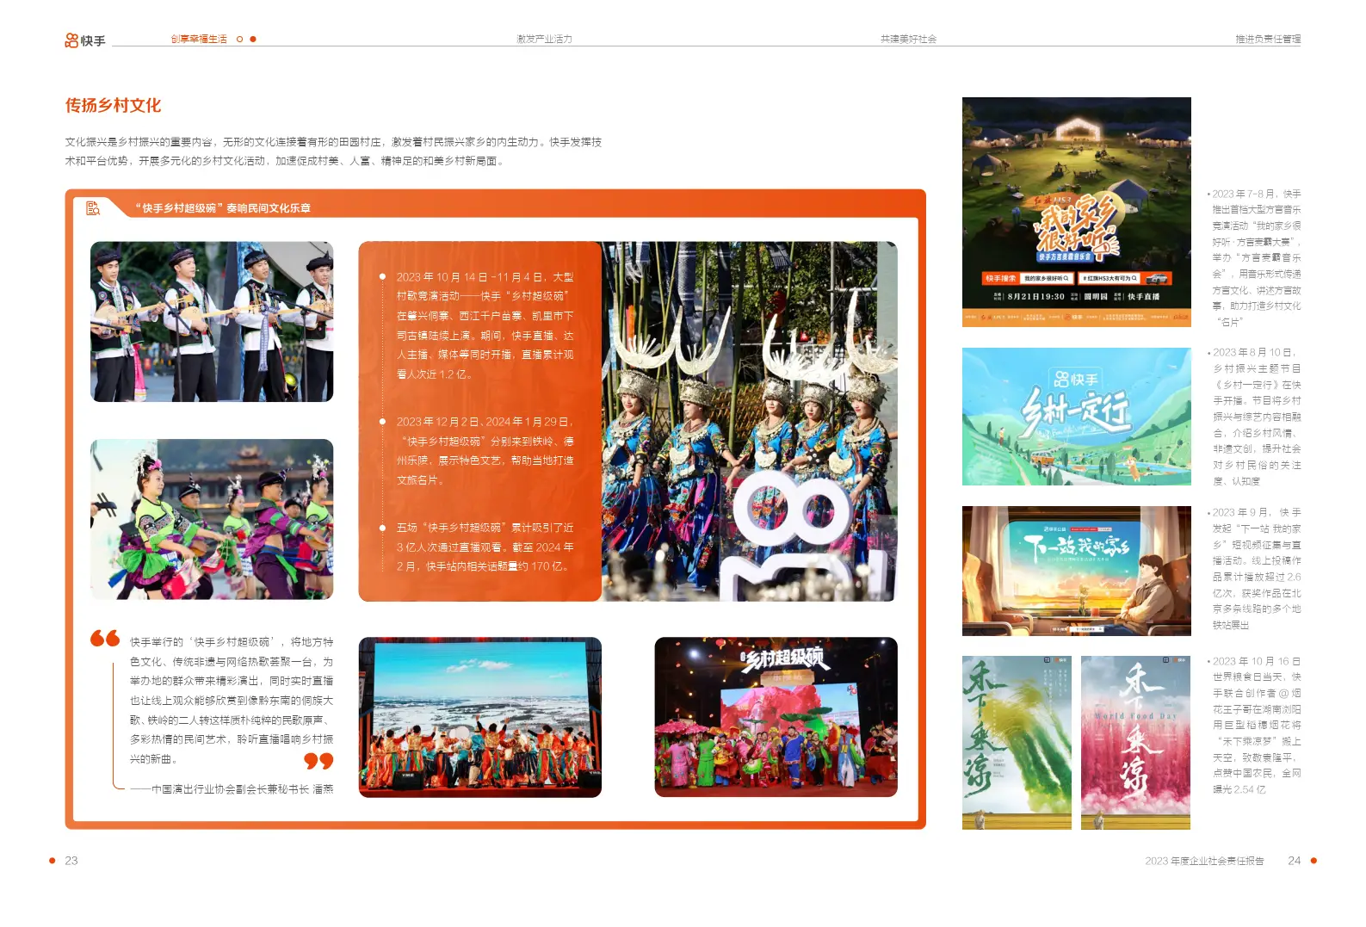Open the 乡村一定行 programme poster
This screenshot has width=1366, height=927.
pos(1077,417)
